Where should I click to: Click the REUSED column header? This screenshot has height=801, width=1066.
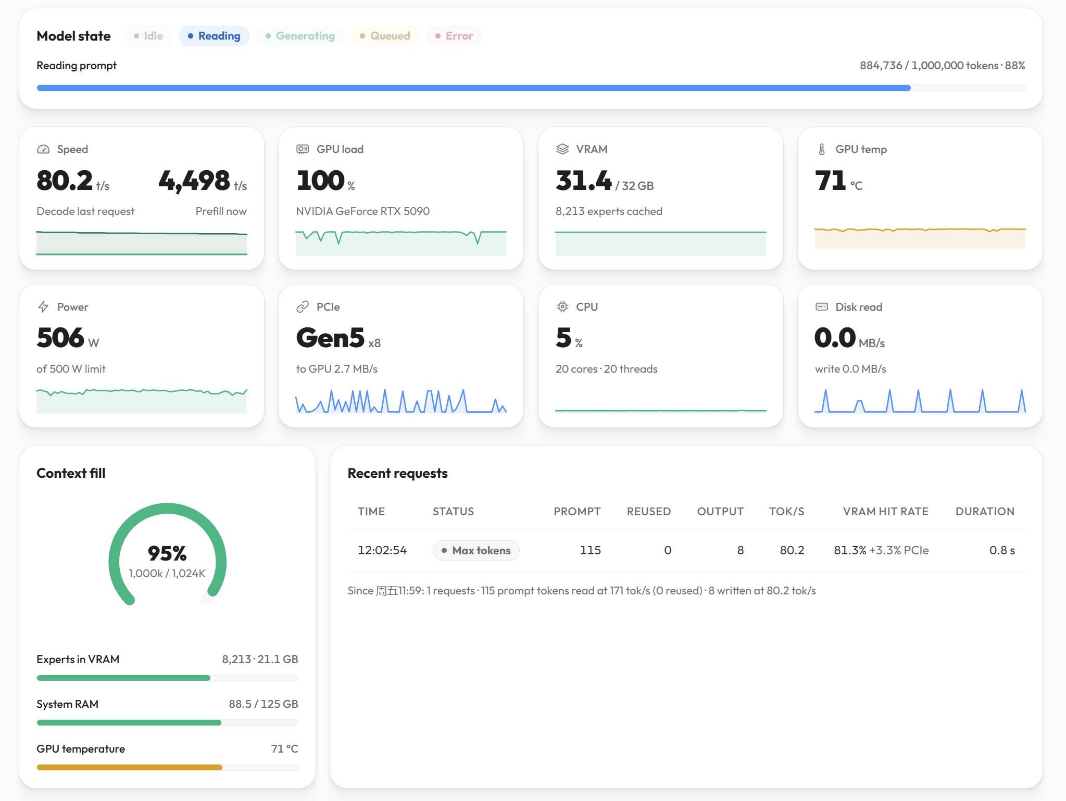click(x=649, y=512)
